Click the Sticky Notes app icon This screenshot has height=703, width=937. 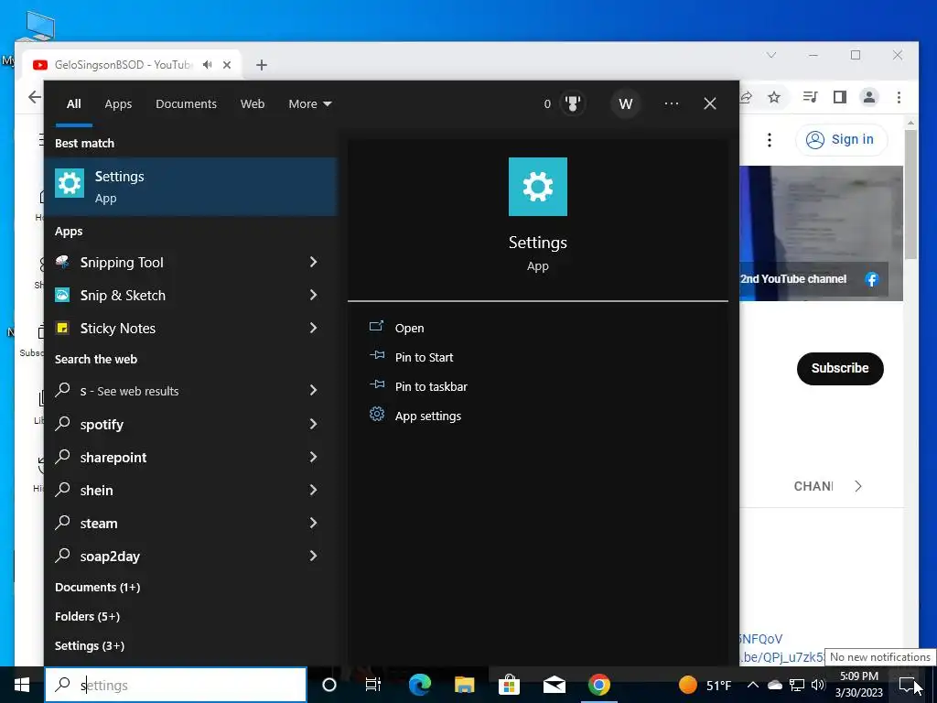tap(62, 328)
